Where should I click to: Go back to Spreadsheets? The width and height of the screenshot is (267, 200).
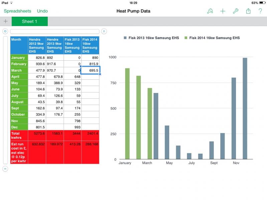tap(17, 11)
